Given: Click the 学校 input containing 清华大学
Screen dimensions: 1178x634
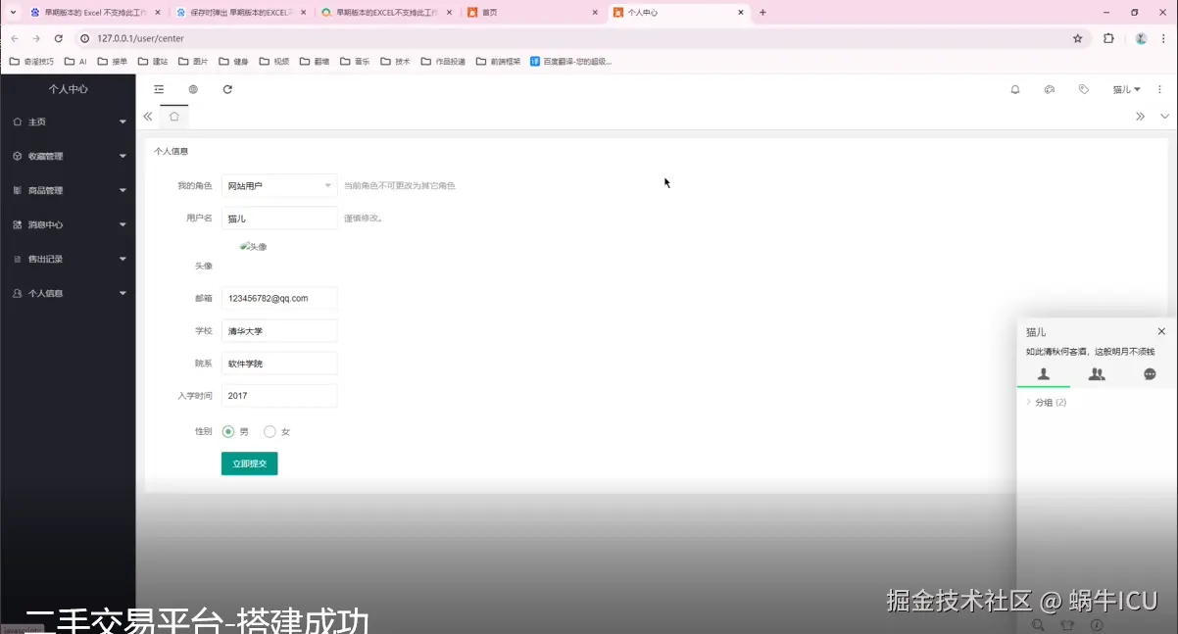Looking at the screenshot, I should coord(279,331).
